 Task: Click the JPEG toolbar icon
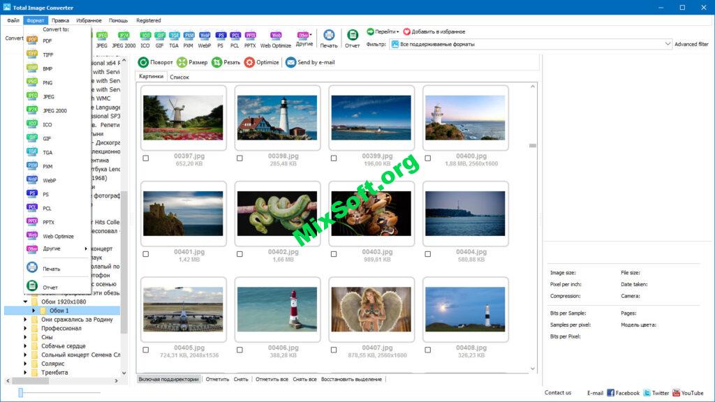[x=102, y=40]
